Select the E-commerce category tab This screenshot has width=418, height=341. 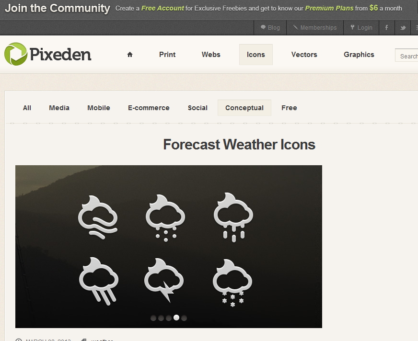pyautogui.click(x=149, y=108)
